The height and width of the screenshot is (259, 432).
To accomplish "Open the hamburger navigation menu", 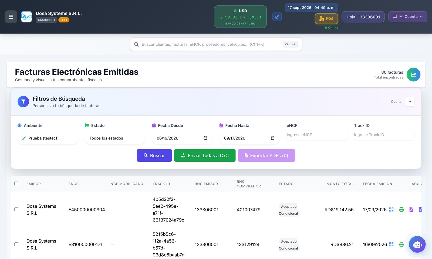I will (x=11, y=17).
